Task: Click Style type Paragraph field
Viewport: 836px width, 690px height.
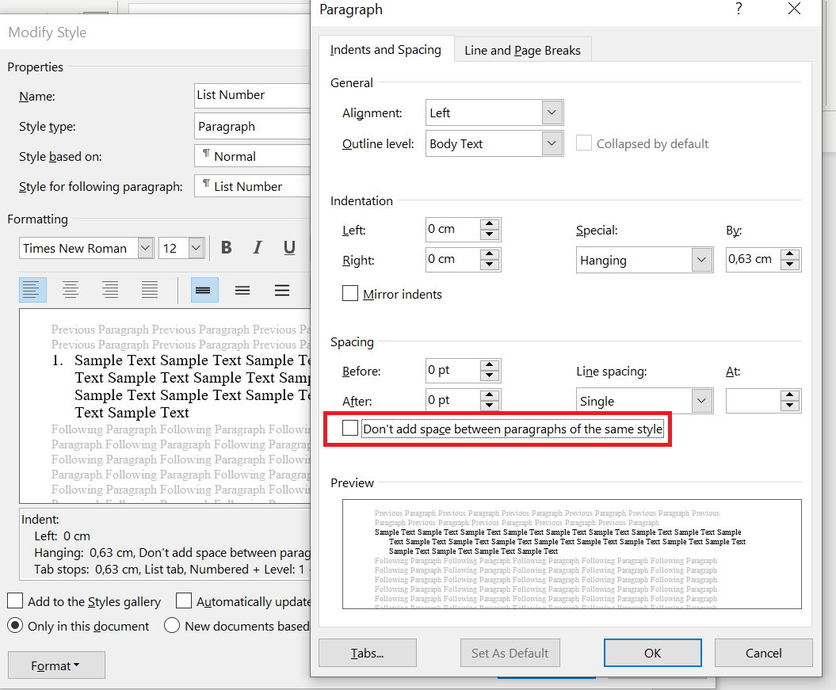Action: (253, 126)
